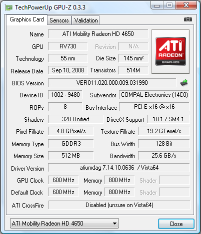The height and width of the screenshot is (234, 201).
Task: Close the window using the red X
Action: (186, 5)
